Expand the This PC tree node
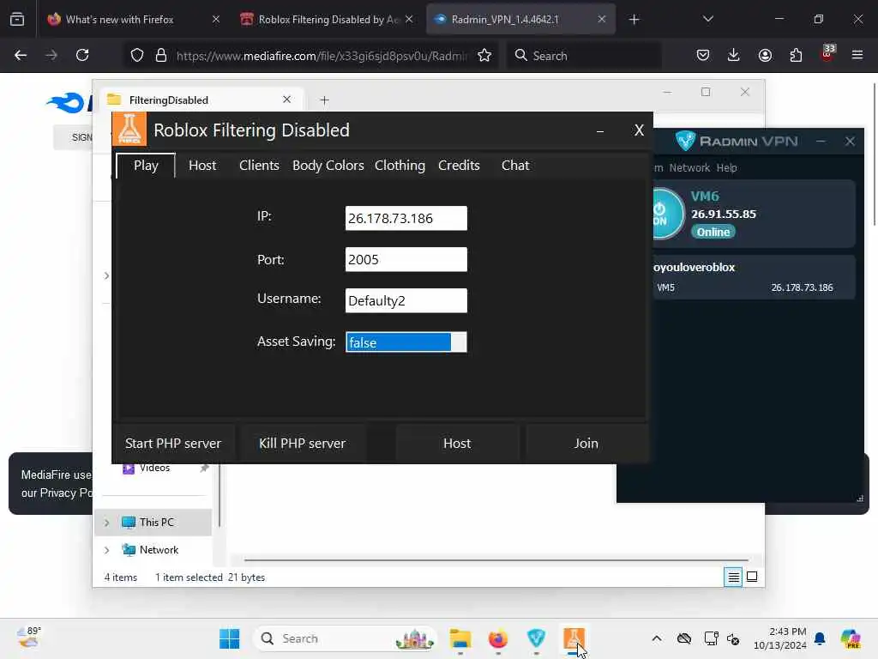Viewport: 878px width, 659px height. tap(106, 523)
